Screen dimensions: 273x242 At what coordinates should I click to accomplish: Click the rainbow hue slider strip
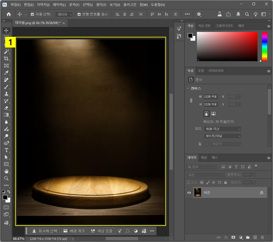pos(264,46)
